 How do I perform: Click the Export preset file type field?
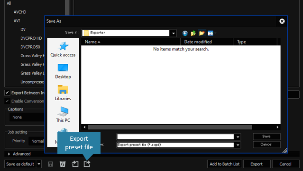click(175, 145)
